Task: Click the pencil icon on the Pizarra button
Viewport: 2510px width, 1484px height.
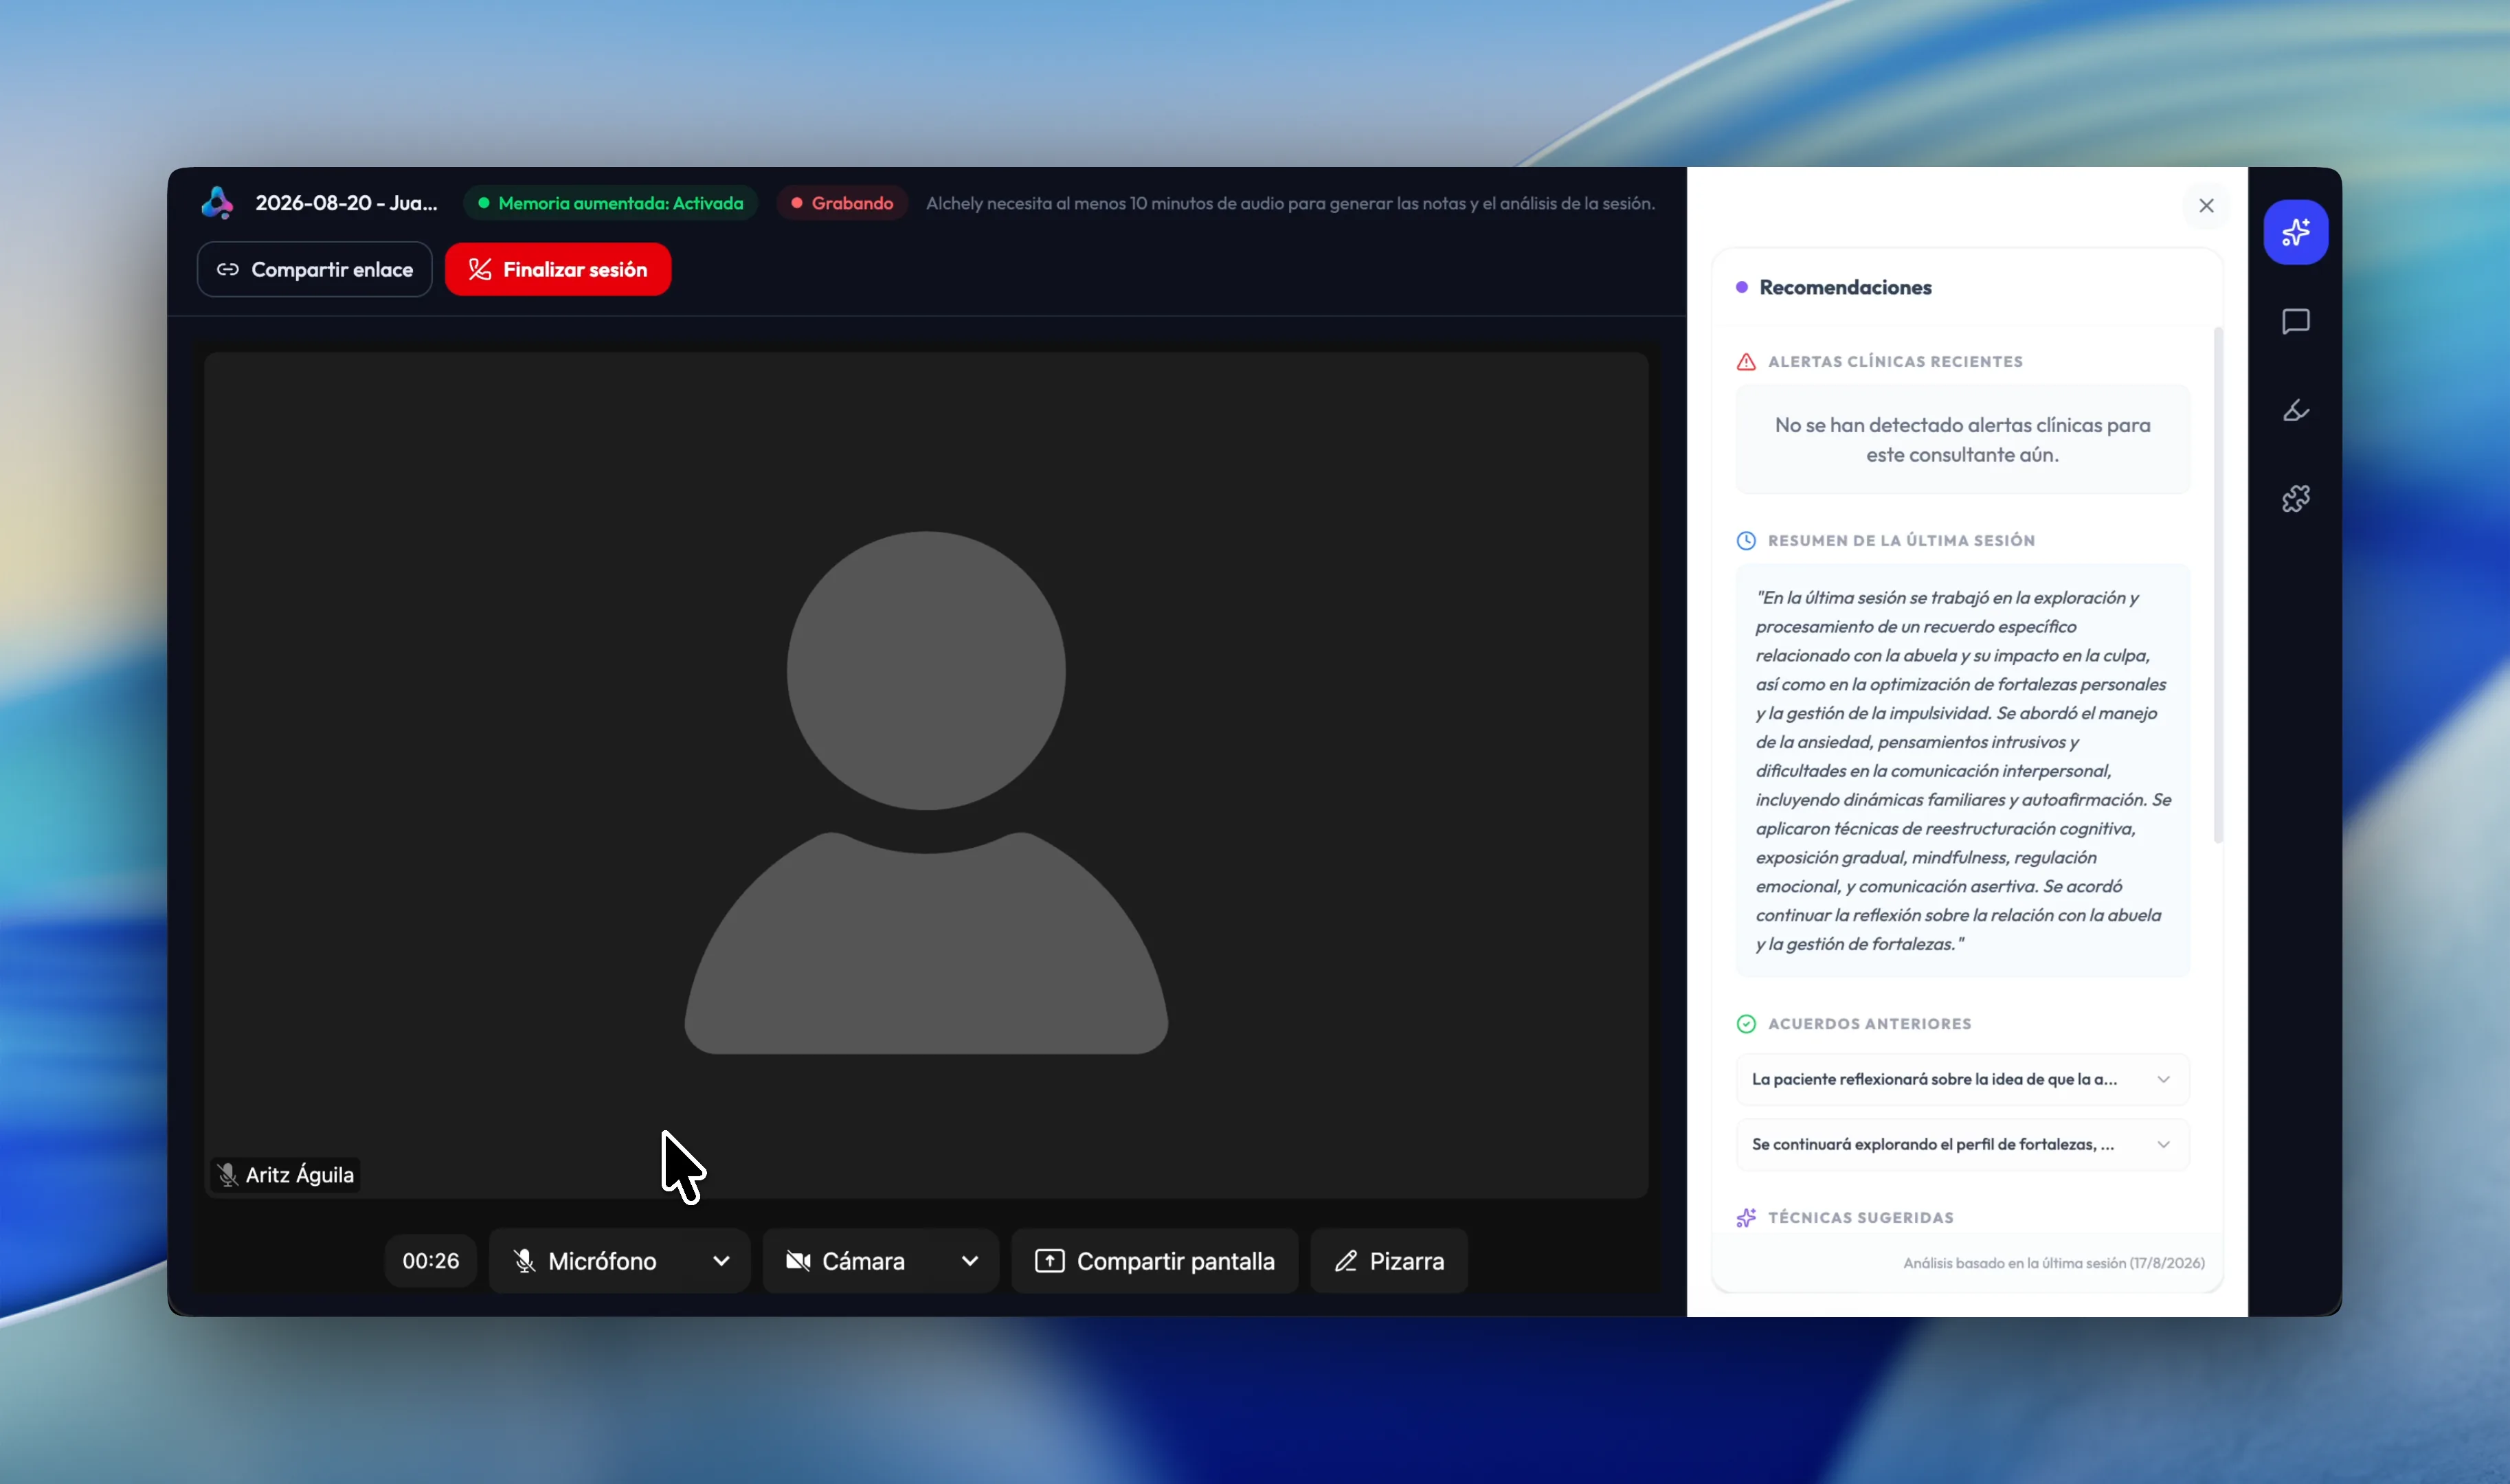Action: coord(1346,1261)
